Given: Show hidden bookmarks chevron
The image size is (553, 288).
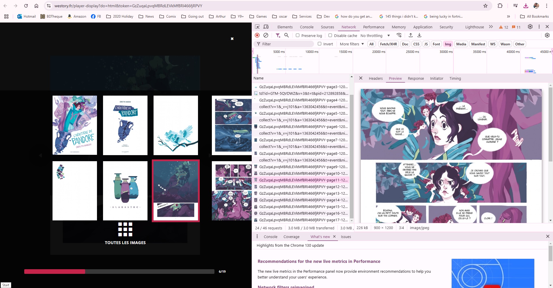Looking at the screenshot, I should coord(508,16).
